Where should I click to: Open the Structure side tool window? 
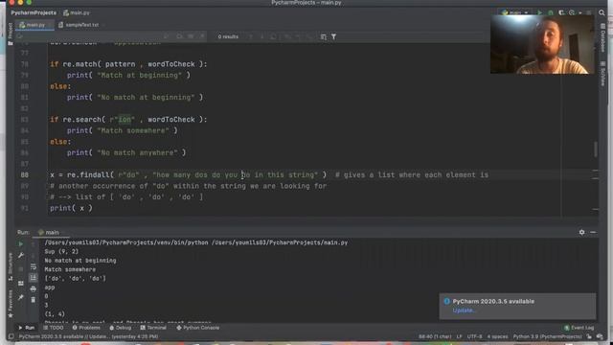[11, 266]
